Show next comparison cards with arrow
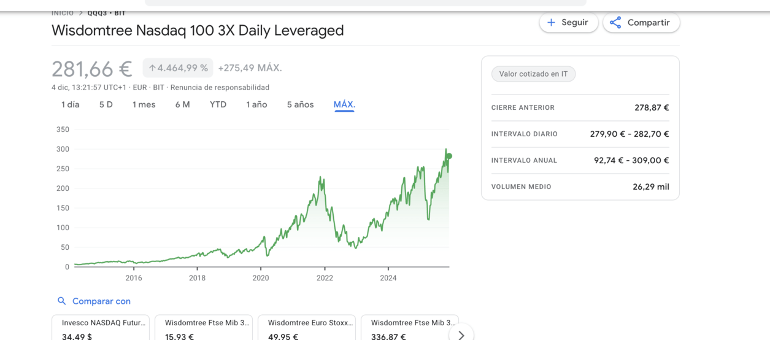Viewport: 770px width, 340px height. 461,334
